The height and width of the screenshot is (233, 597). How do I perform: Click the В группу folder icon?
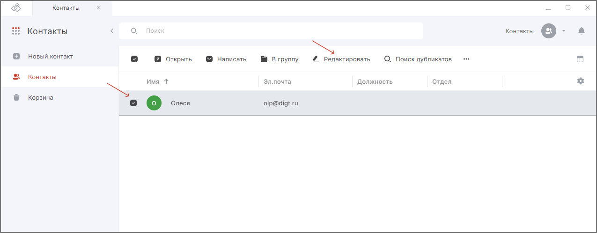[264, 59]
